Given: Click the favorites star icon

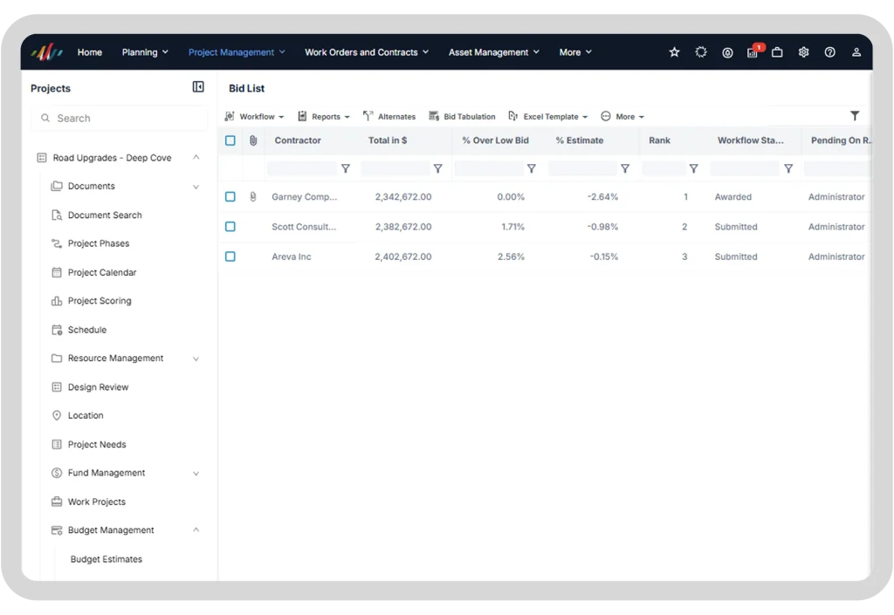Looking at the screenshot, I should [675, 52].
